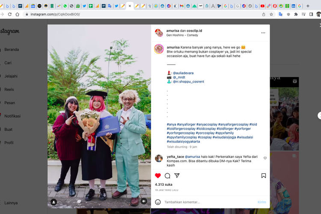
Task: Open a new browser tab with plus
Action: click(x=308, y=6)
